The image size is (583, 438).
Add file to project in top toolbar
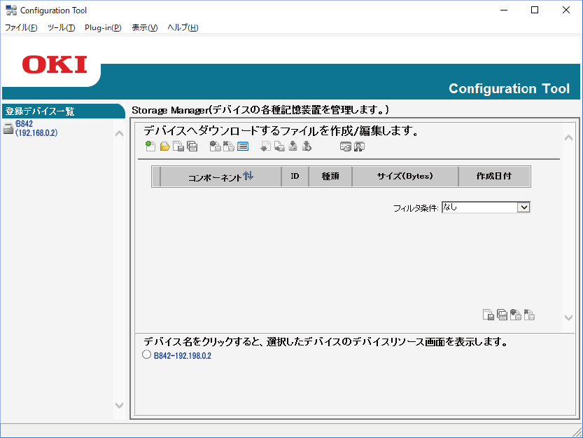coord(216,146)
